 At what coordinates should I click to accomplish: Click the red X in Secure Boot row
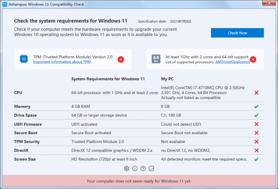click(x=257, y=133)
